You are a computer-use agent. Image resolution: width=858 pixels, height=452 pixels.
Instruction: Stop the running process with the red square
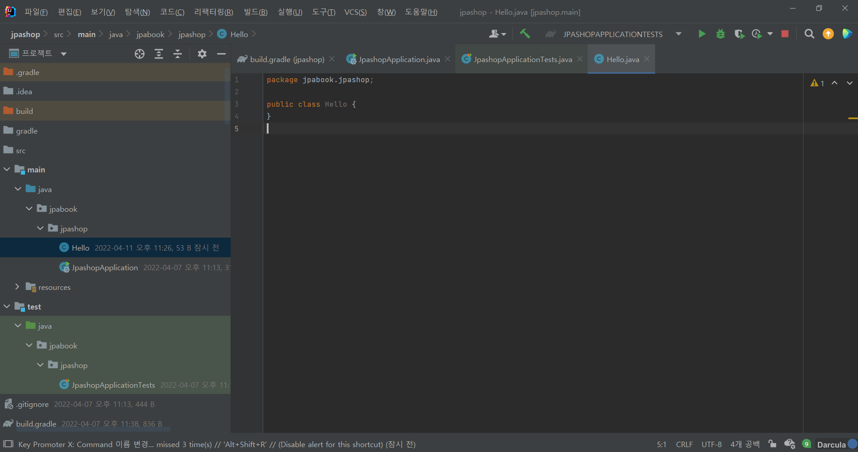(785, 34)
